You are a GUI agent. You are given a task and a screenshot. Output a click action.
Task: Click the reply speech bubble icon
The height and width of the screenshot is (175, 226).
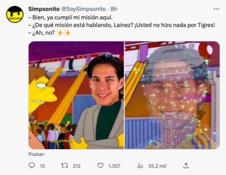pyautogui.click(x=32, y=166)
